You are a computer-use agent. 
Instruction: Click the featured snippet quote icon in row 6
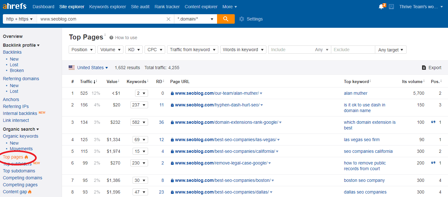[433, 163]
